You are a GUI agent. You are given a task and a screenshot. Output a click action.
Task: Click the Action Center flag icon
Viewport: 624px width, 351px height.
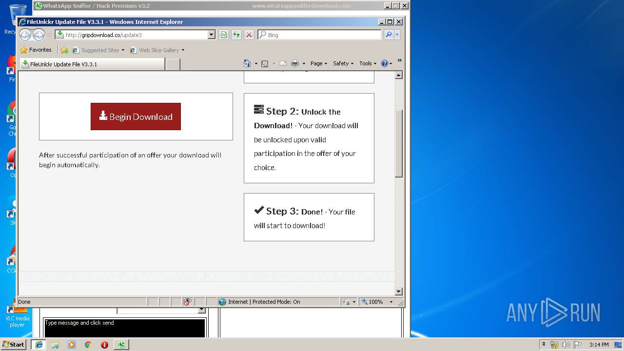pyautogui.click(x=578, y=345)
